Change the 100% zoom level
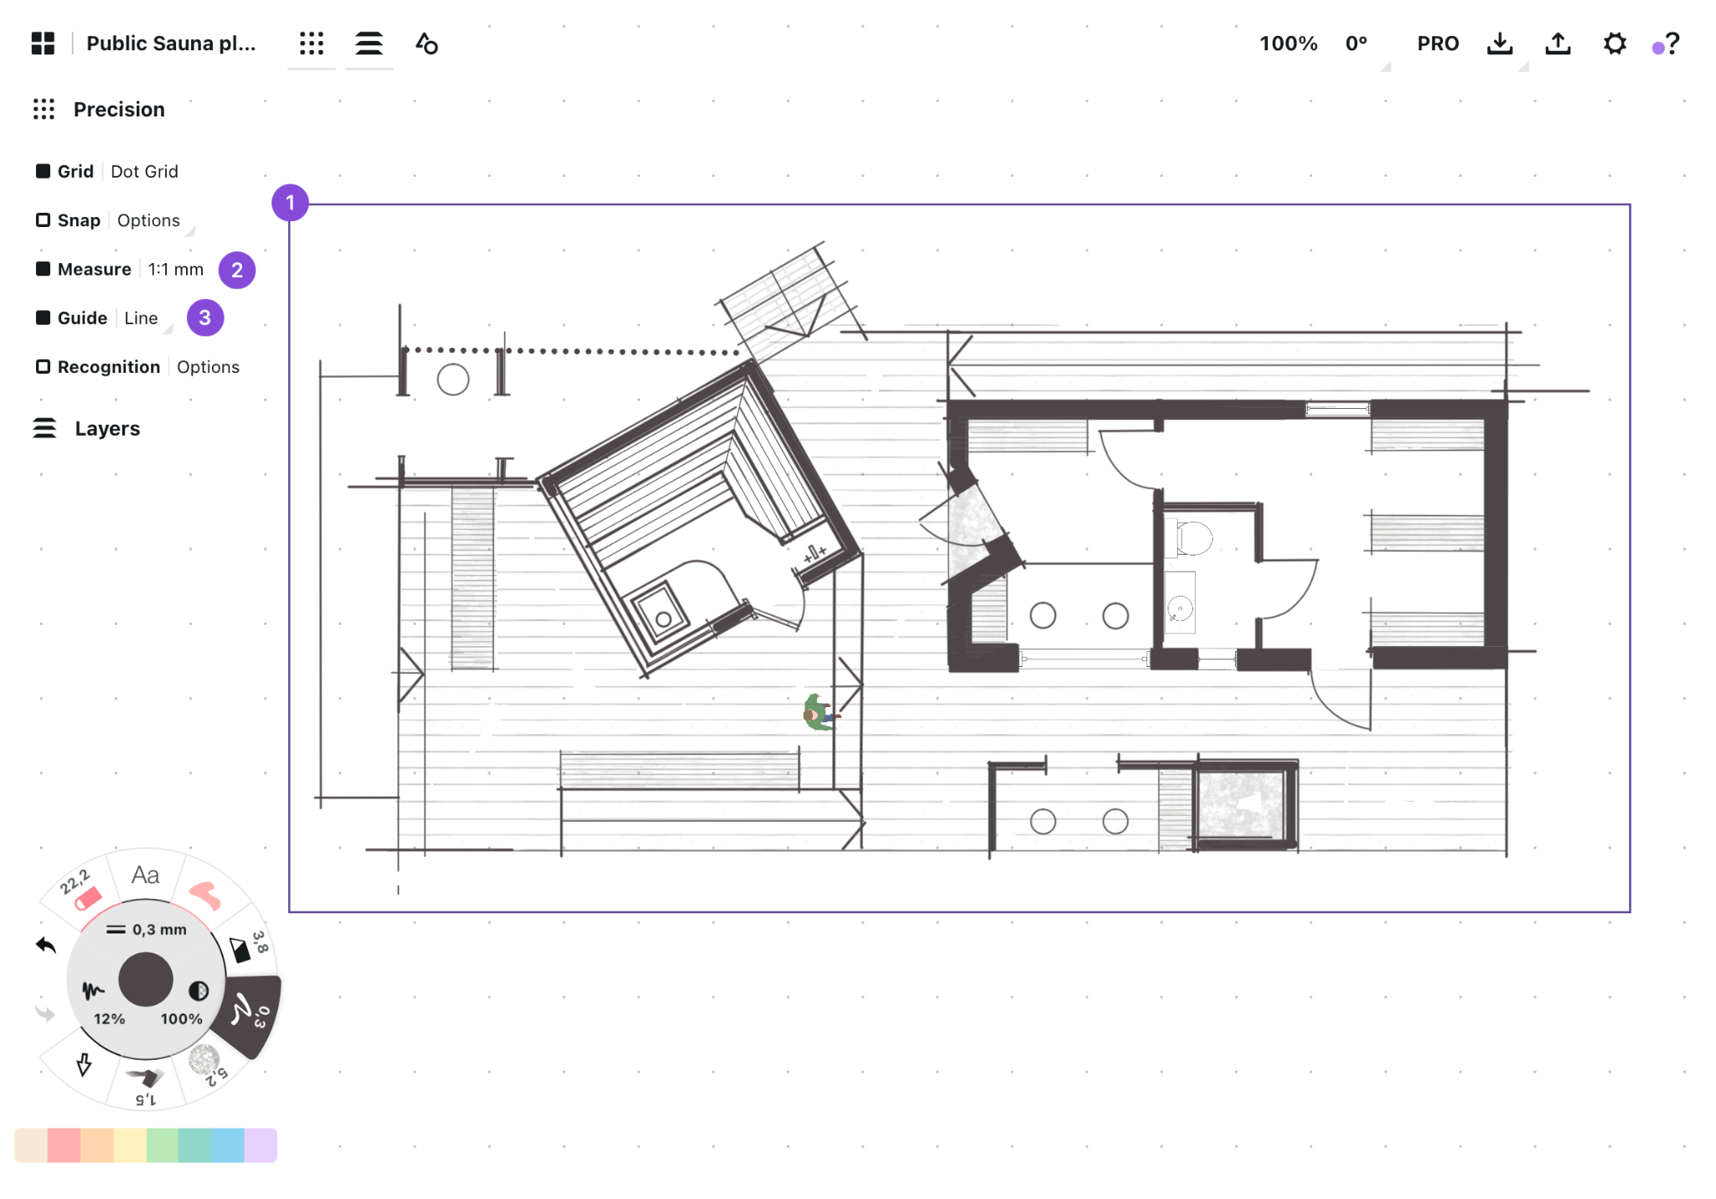Screen dimensions: 1716x1199 coord(1289,43)
